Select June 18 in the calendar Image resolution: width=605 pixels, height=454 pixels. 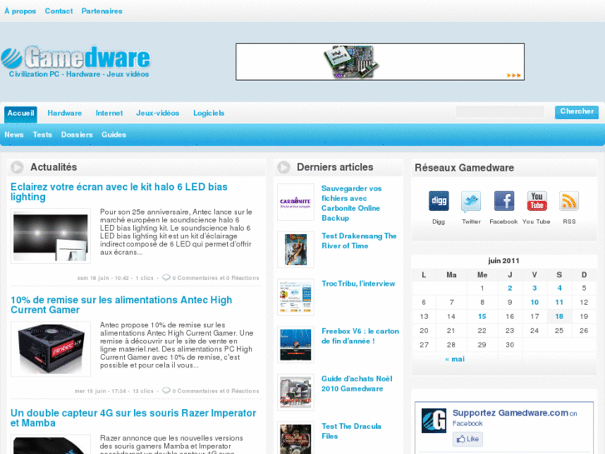coord(559,317)
